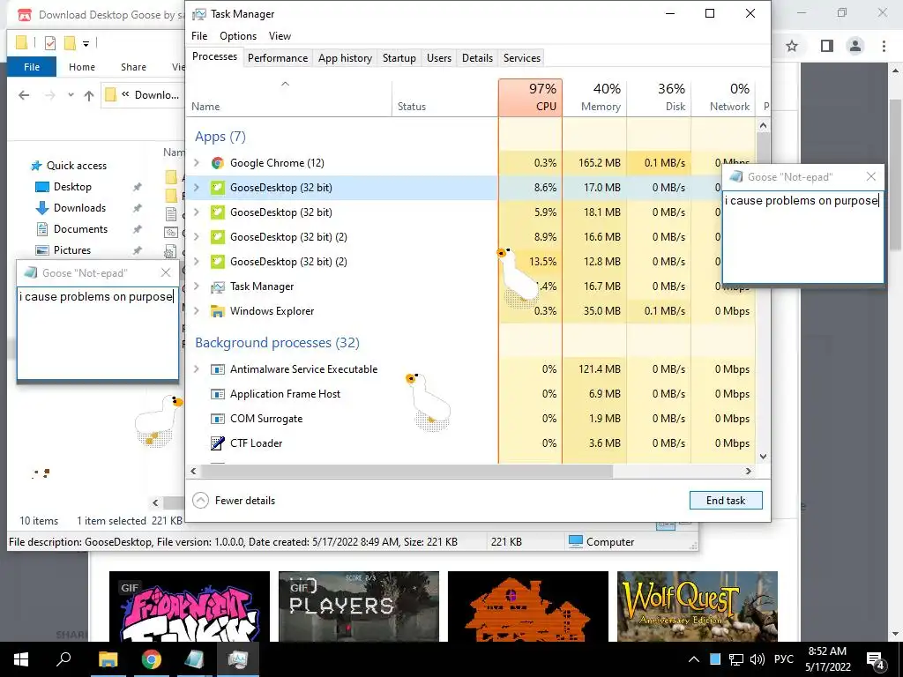
Task: Click the Google Chrome icon in the Apps list
Action: (217, 163)
